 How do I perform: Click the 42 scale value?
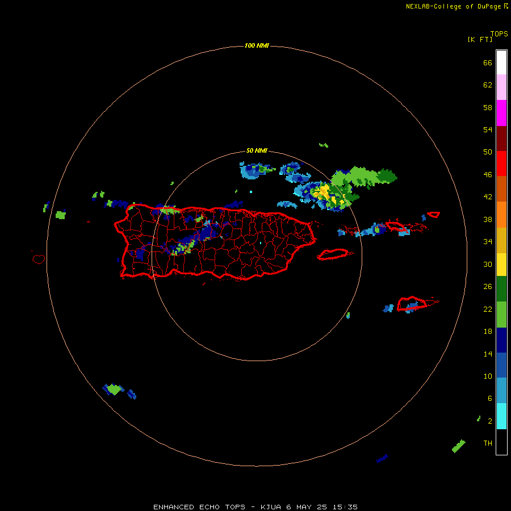(488, 197)
